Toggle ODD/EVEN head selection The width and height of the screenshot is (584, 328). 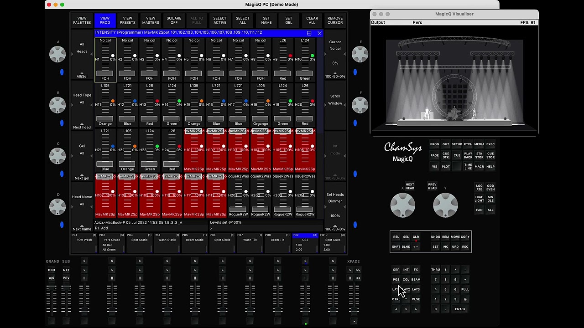490,187
